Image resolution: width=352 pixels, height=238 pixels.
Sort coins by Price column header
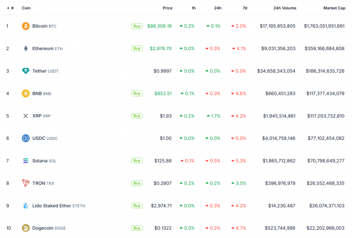point(167,8)
